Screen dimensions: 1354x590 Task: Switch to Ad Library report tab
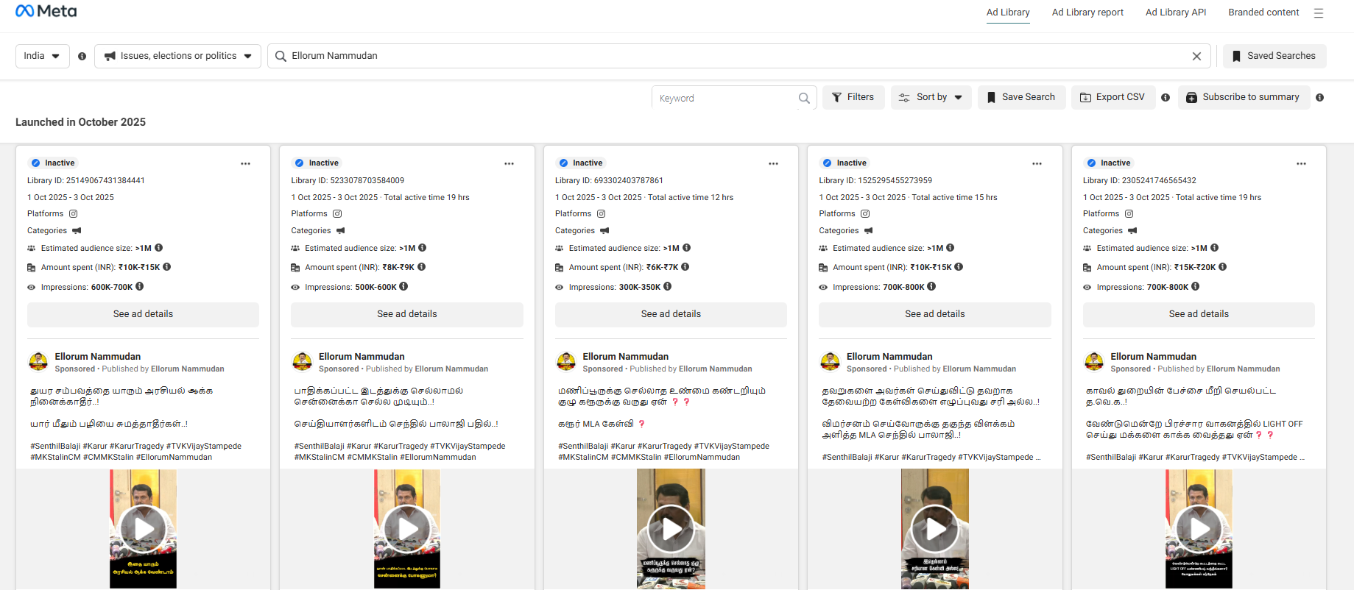click(1087, 13)
